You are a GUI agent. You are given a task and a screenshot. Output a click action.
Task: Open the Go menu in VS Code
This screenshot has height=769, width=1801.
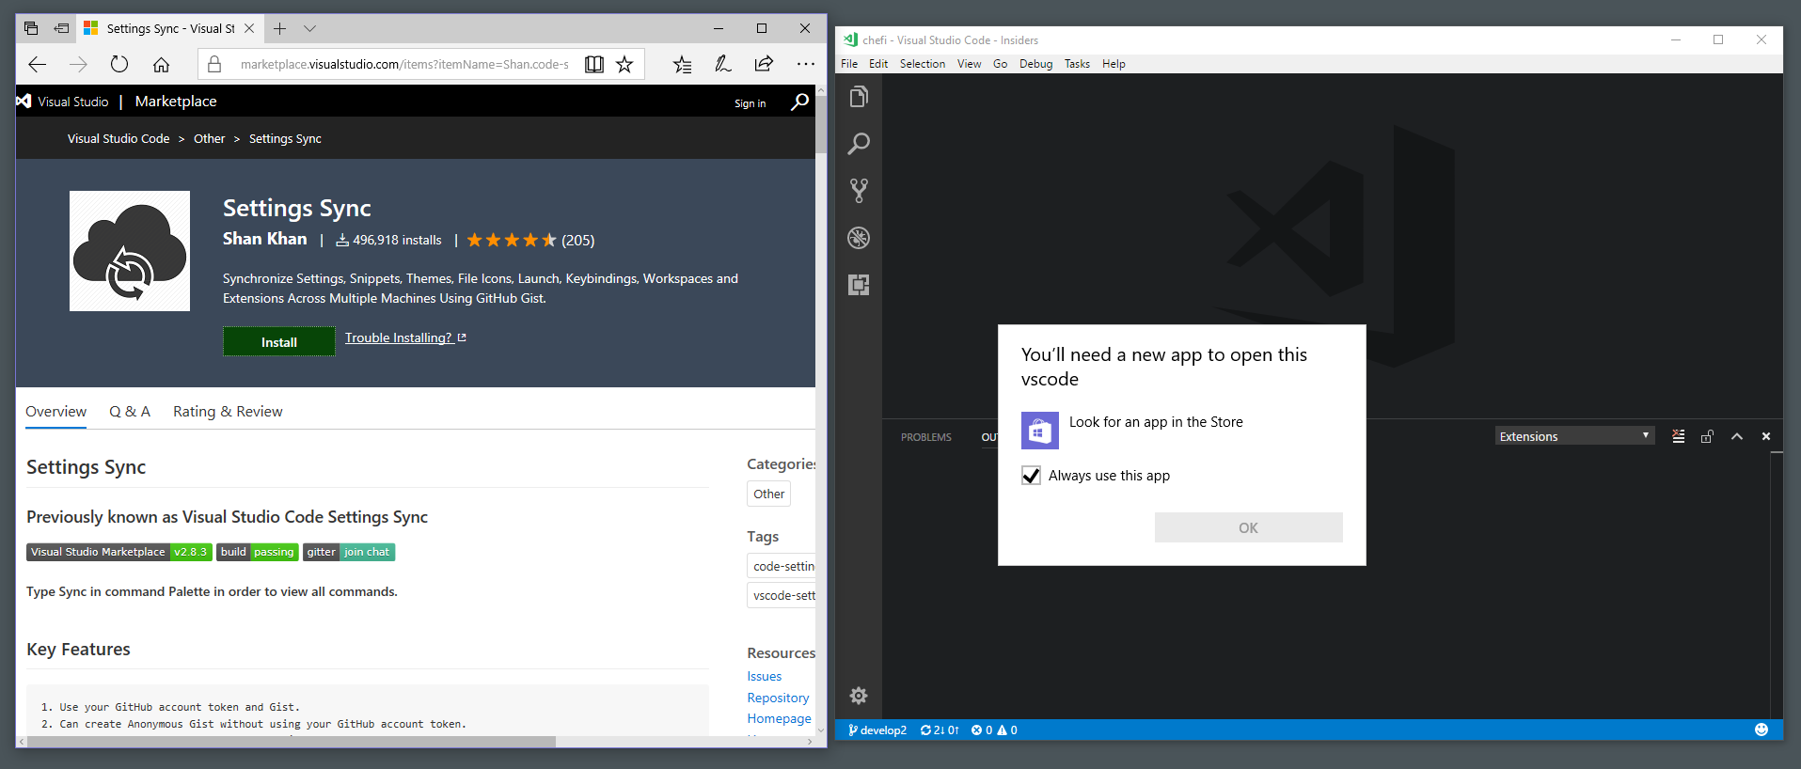coord(1001,64)
